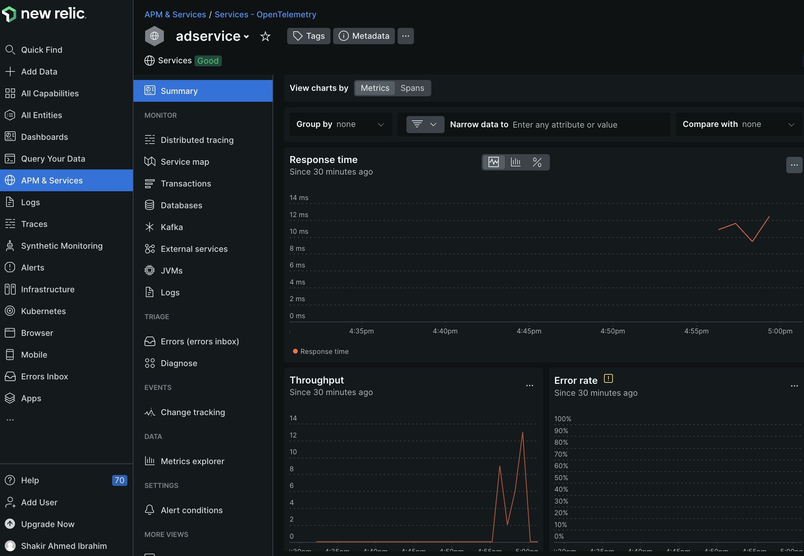
Task: Open Shakir Ahmed Ibrahim user profile
Action: pyautogui.click(x=64, y=545)
